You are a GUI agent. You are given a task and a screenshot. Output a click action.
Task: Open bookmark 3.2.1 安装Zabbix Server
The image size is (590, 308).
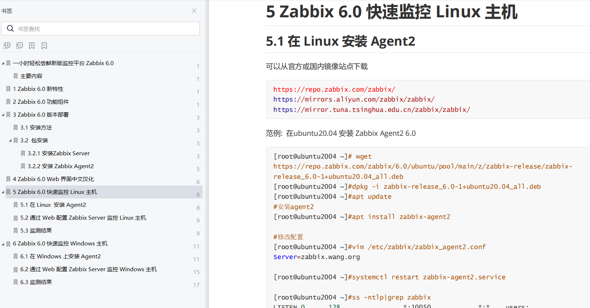[58, 153]
